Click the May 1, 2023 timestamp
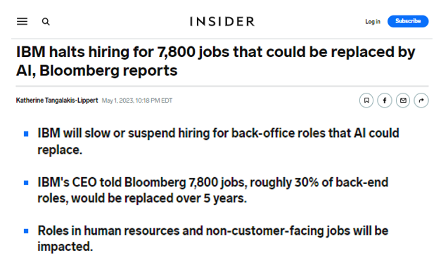This screenshot has height=272, width=448. pos(137,101)
